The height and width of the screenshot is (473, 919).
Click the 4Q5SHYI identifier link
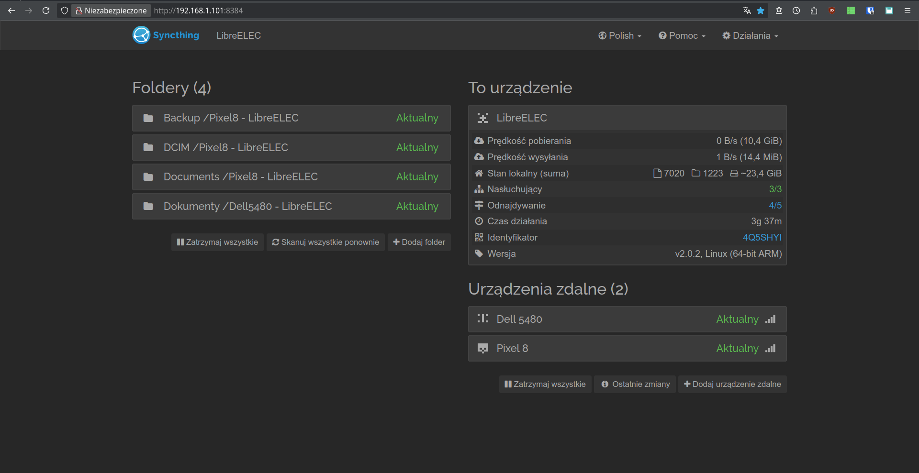762,238
